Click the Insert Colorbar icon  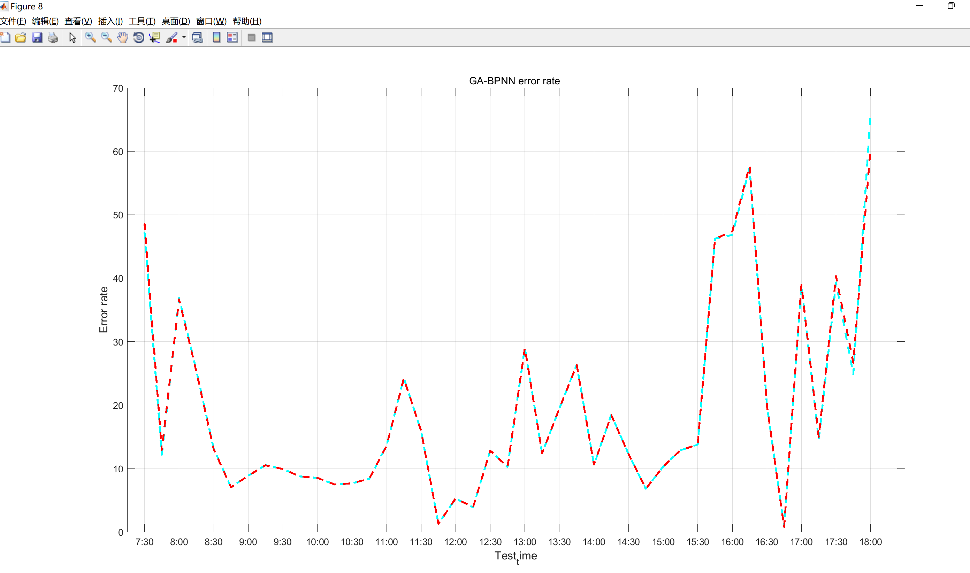tap(216, 38)
